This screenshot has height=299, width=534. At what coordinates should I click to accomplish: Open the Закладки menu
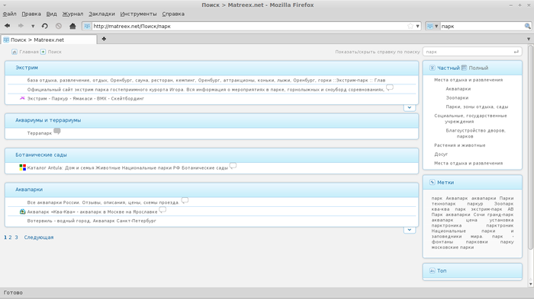[101, 14]
